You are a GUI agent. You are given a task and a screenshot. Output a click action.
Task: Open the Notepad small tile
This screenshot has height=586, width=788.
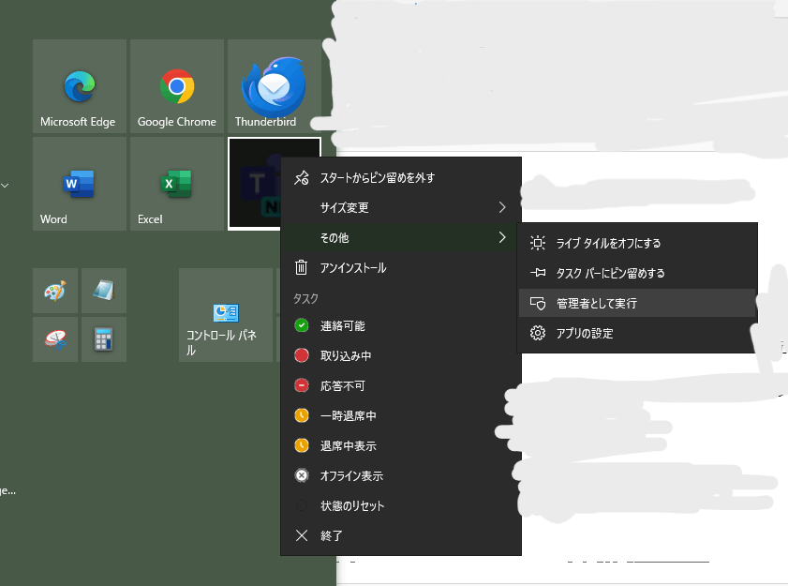pyautogui.click(x=104, y=291)
